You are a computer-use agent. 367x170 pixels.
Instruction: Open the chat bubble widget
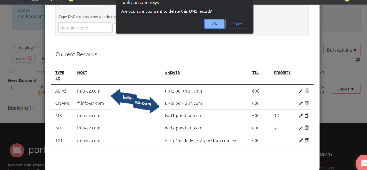(361, 163)
